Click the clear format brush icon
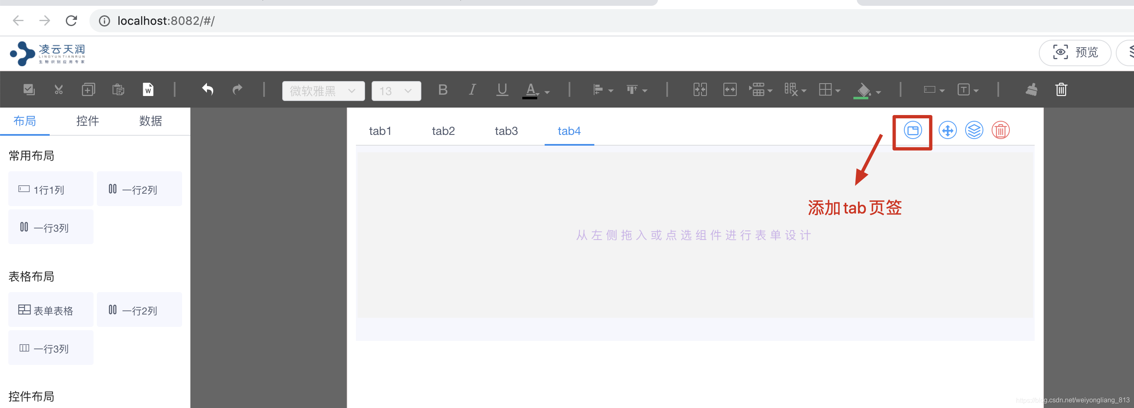 click(1031, 90)
